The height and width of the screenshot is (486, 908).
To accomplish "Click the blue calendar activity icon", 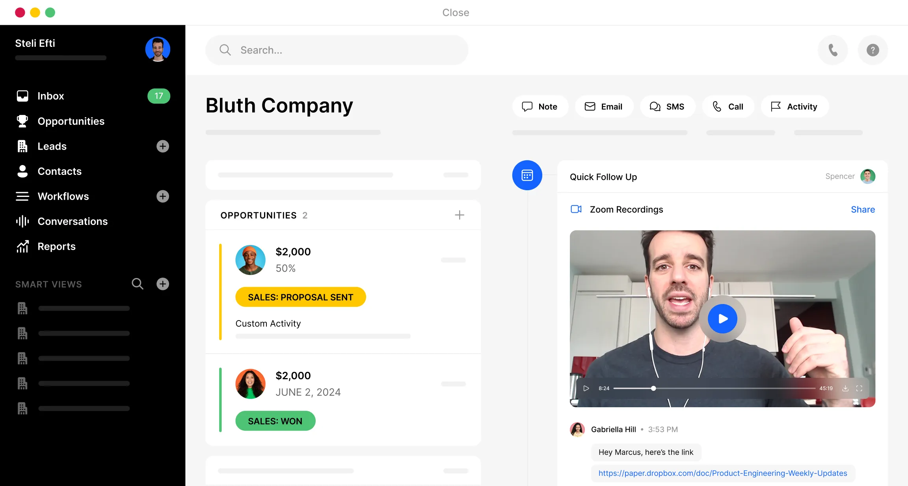I will click(527, 175).
